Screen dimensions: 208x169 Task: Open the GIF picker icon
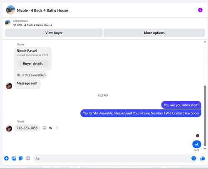(28, 158)
